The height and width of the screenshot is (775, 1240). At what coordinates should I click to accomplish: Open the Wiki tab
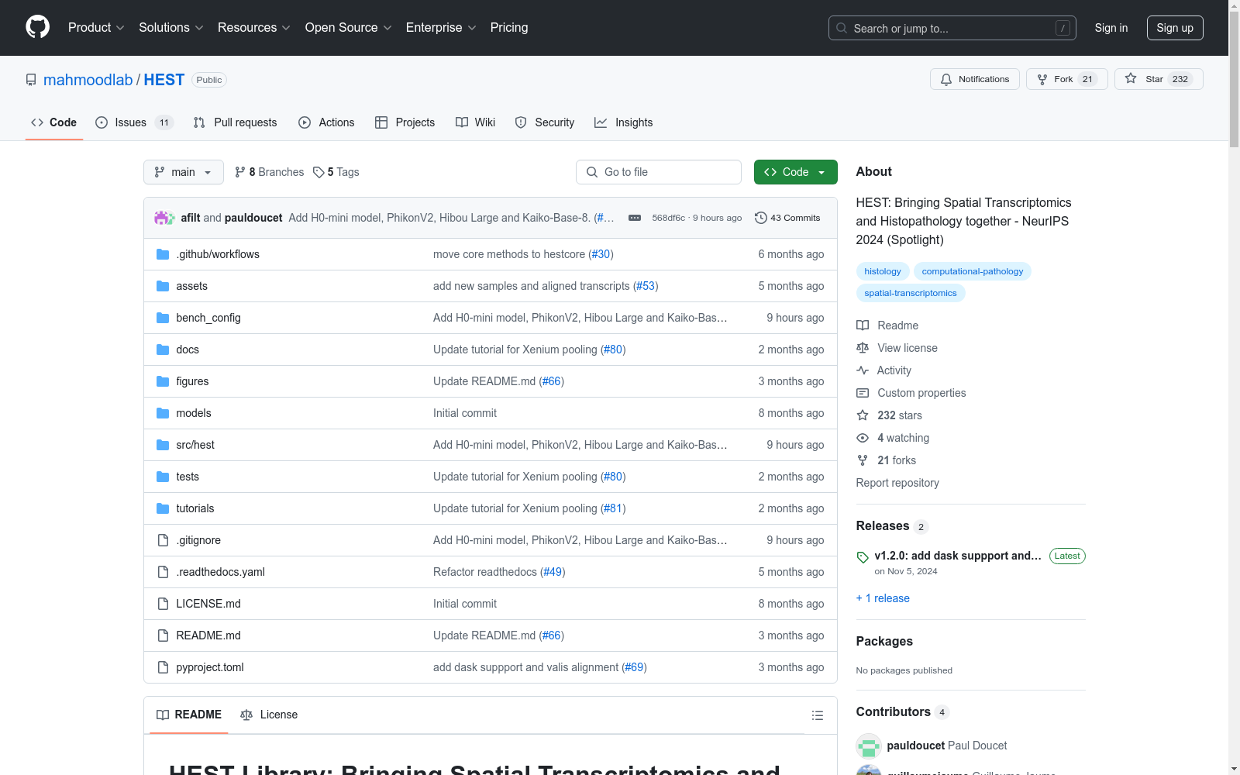click(475, 122)
